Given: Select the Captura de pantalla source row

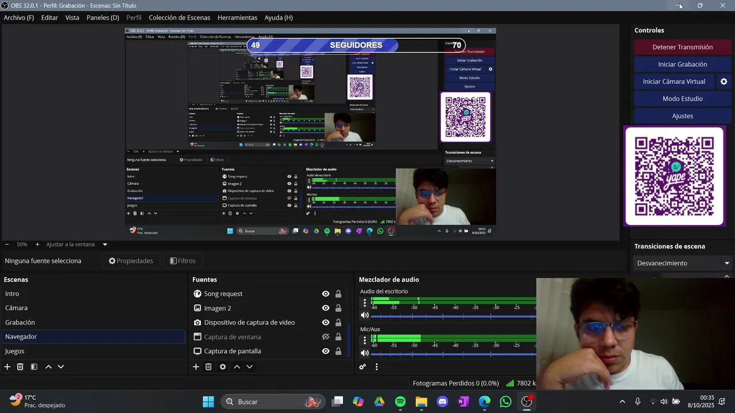Looking at the screenshot, I should coord(269,351).
